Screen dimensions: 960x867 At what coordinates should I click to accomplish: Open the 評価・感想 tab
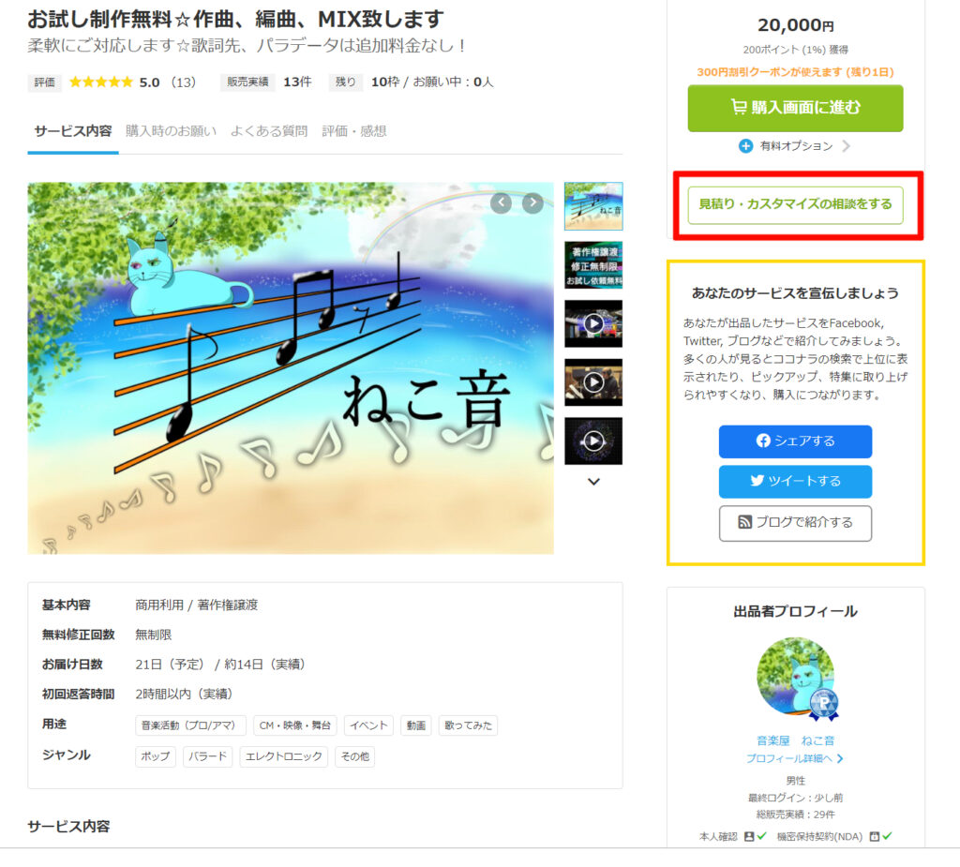353,131
